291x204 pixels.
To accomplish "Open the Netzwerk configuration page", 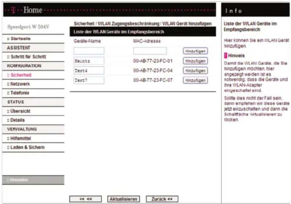I will [x=18, y=84].
